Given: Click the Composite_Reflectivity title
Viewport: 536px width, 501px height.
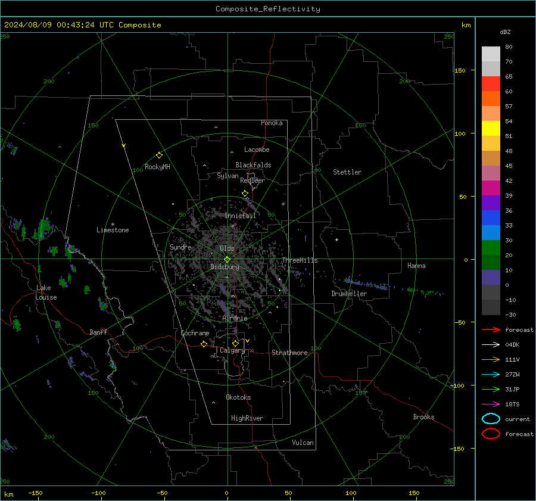Looking at the screenshot, I should 268,9.
